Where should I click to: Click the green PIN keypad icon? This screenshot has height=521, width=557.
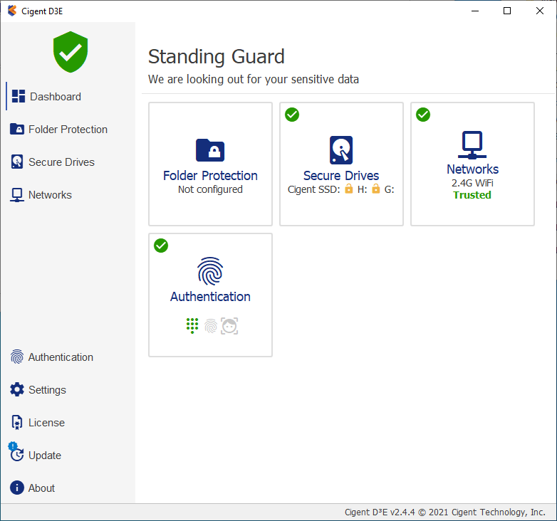(192, 325)
